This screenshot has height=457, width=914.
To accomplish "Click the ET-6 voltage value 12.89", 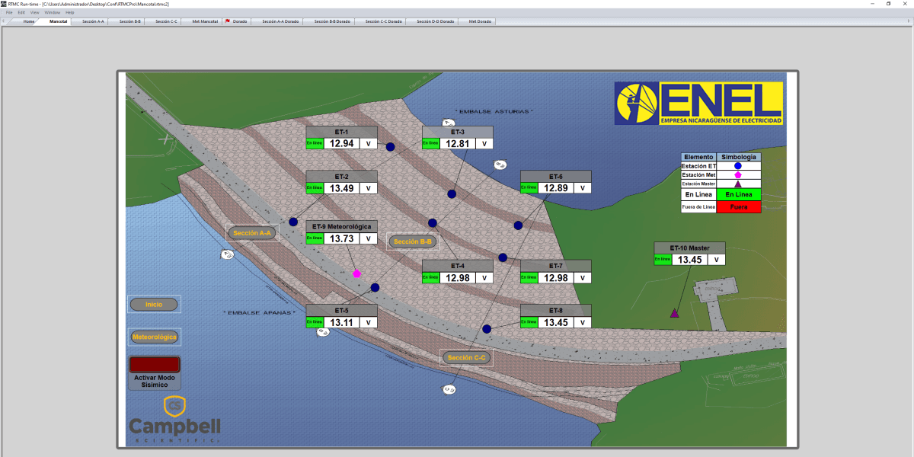I will click(x=556, y=188).
